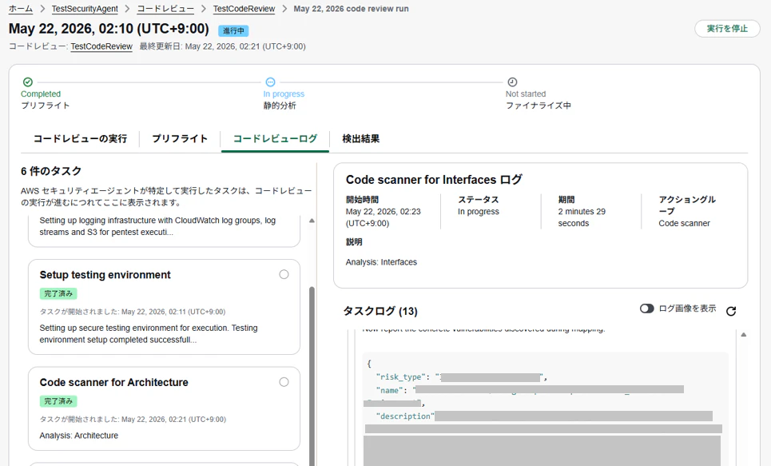This screenshot has width=771, height=466.
Task: Click the Code scanner action group value
Action: [x=685, y=223]
